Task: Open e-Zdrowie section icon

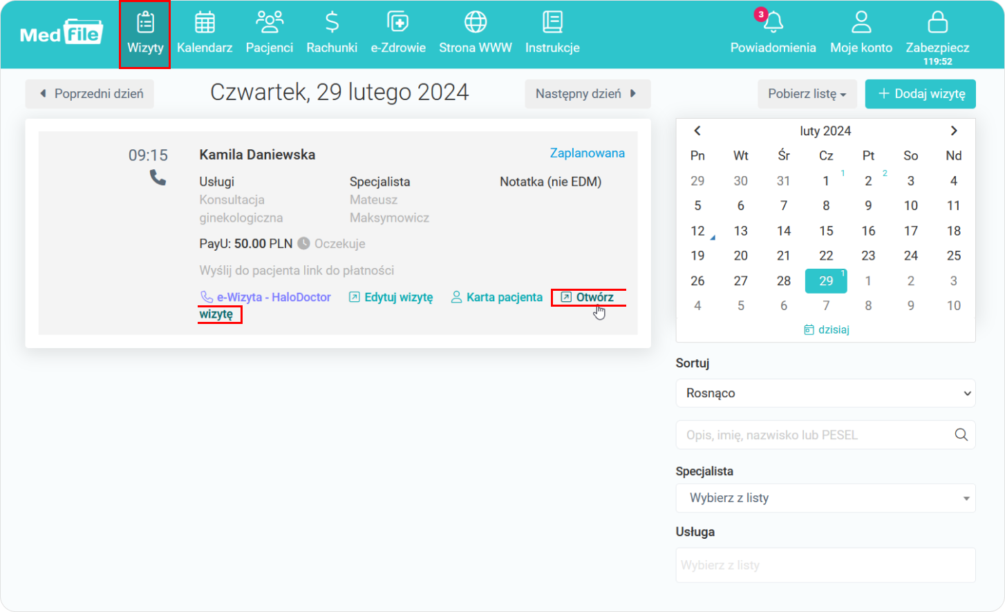Action: (x=398, y=22)
